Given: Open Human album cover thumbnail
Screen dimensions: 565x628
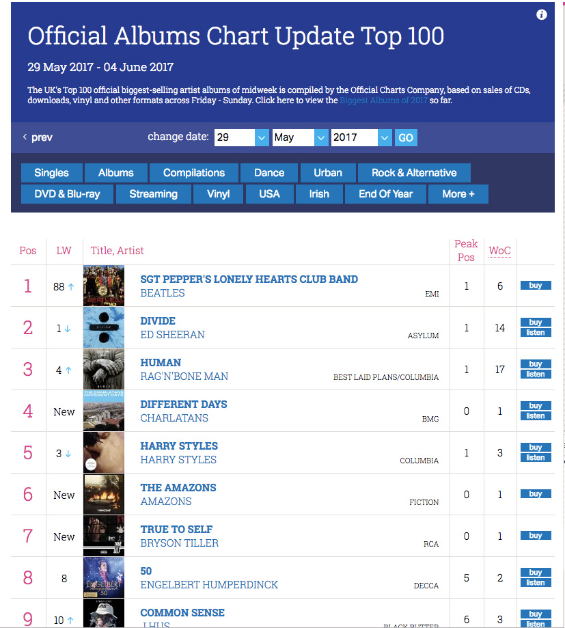Looking at the screenshot, I should [x=104, y=369].
